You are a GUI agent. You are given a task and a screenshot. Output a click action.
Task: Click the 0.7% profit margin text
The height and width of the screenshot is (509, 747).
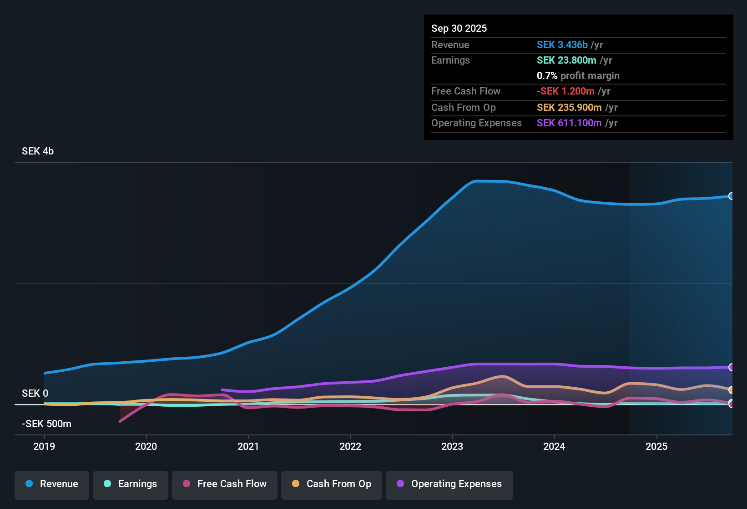tap(578, 76)
